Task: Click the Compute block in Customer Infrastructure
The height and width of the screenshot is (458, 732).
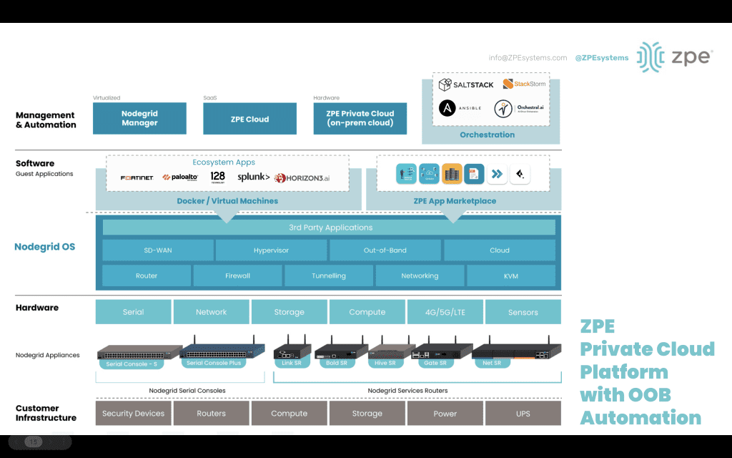Action: coord(290,413)
